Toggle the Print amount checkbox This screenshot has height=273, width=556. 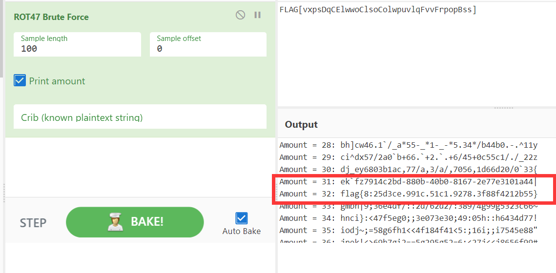pos(20,81)
